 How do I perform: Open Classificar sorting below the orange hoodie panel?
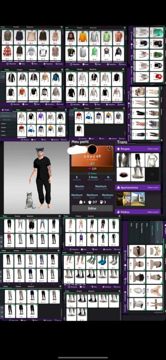112,64
